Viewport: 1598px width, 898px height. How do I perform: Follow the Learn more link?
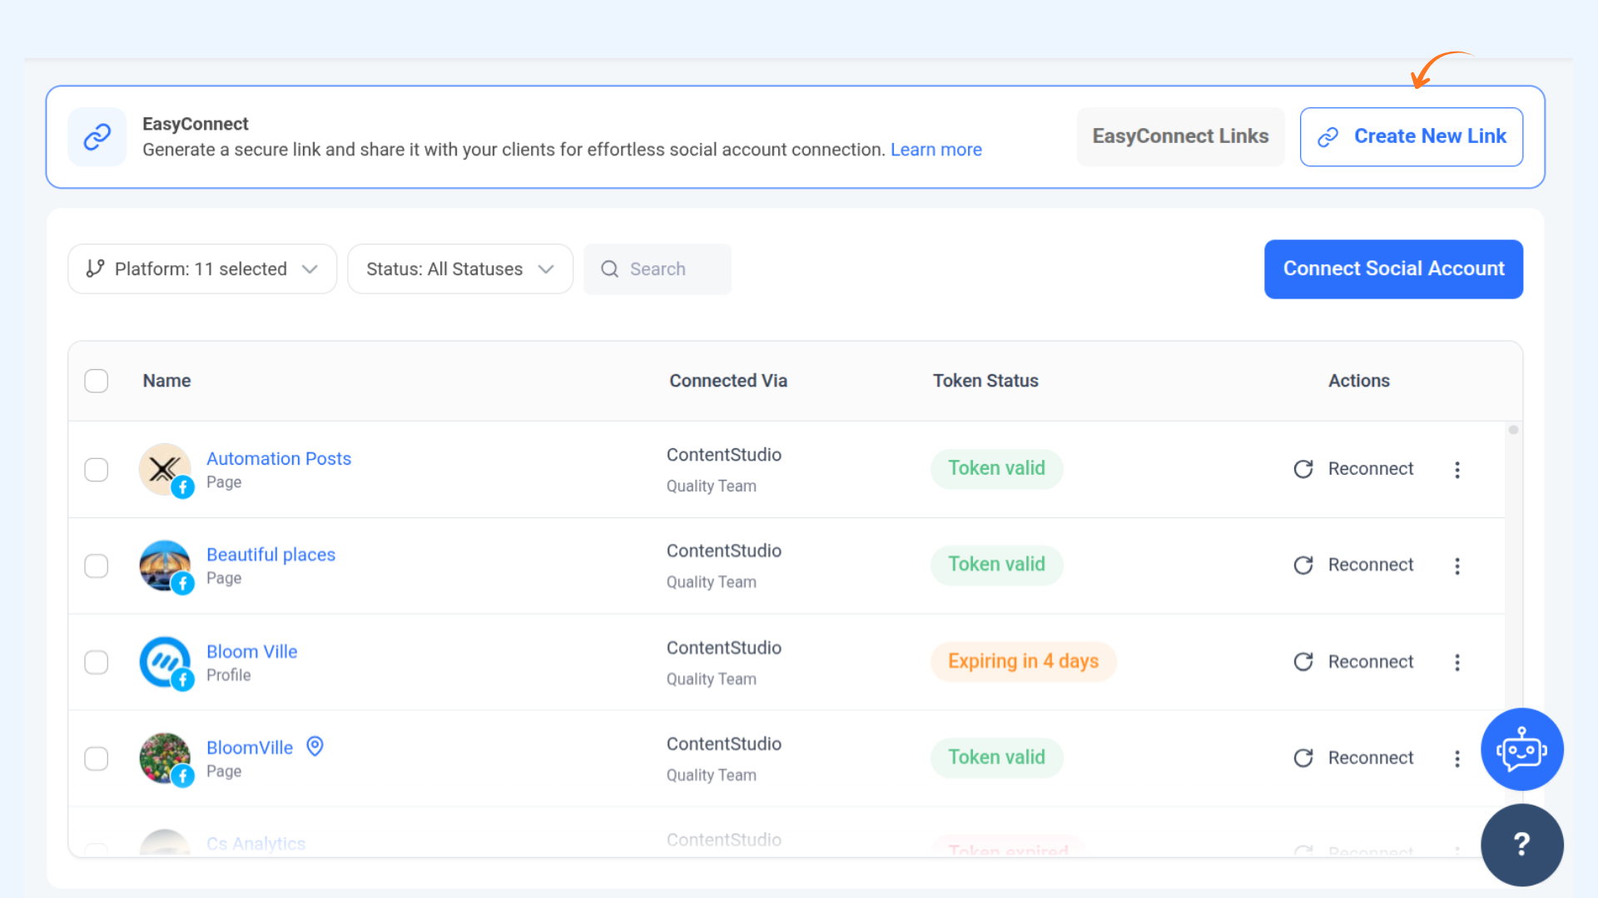[935, 150]
